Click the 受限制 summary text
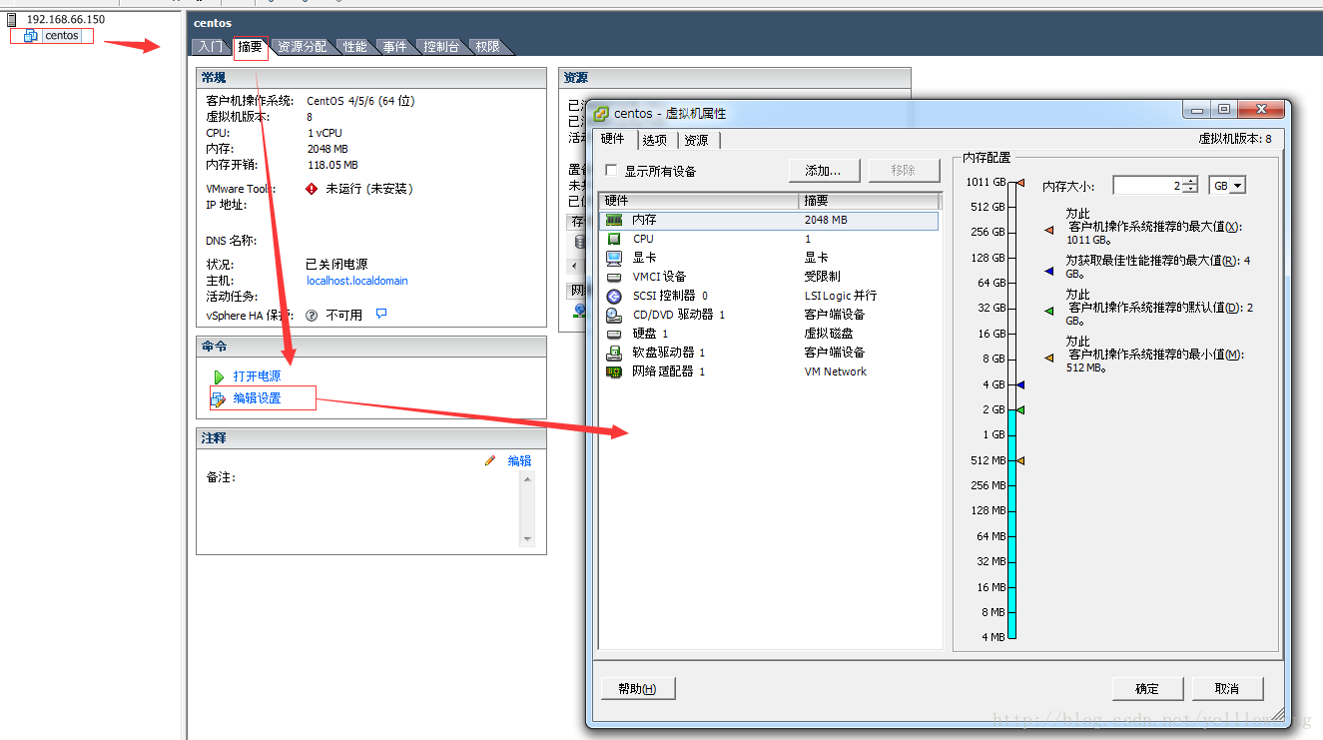The image size is (1323, 740). click(822, 277)
